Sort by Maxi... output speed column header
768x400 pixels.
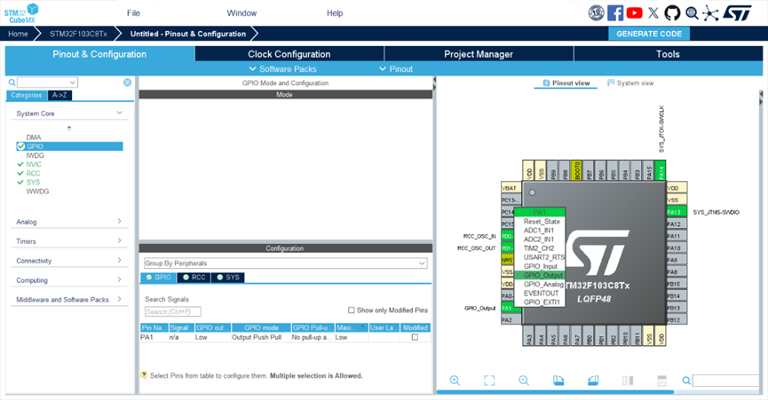coord(352,327)
